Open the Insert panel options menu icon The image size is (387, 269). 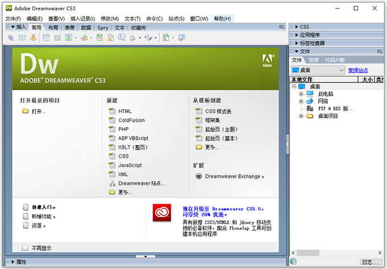(x=282, y=27)
